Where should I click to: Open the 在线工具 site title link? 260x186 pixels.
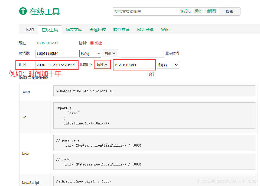point(44,12)
